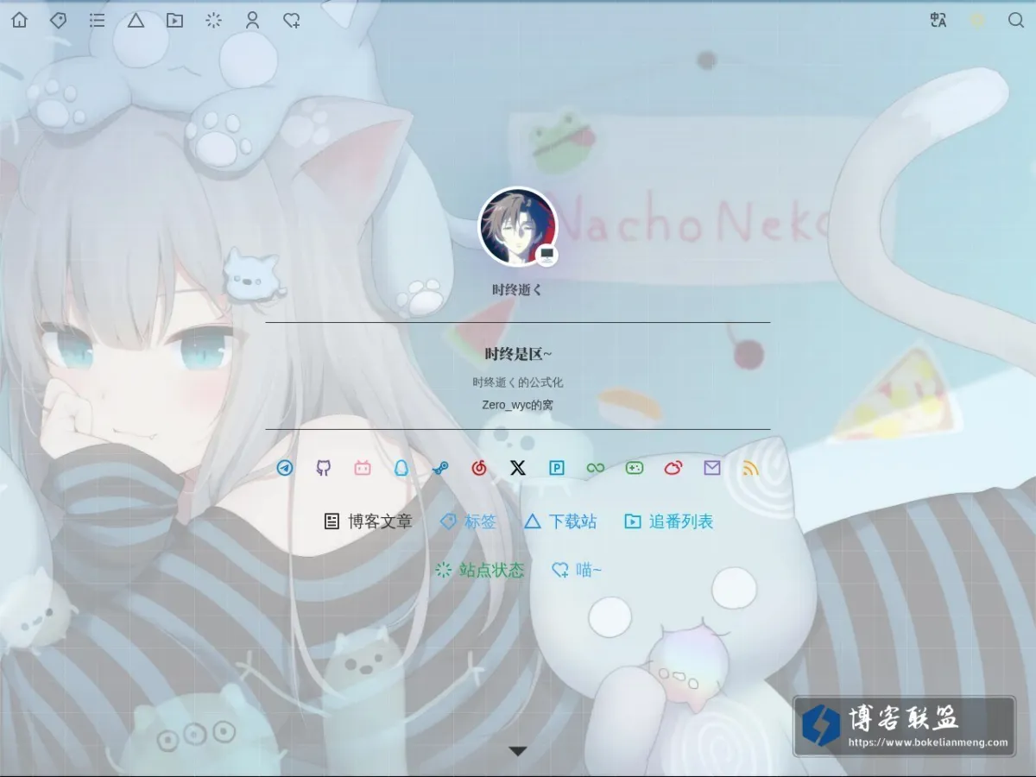
Task: Click the computer status badge on avatar
Action: tap(546, 255)
